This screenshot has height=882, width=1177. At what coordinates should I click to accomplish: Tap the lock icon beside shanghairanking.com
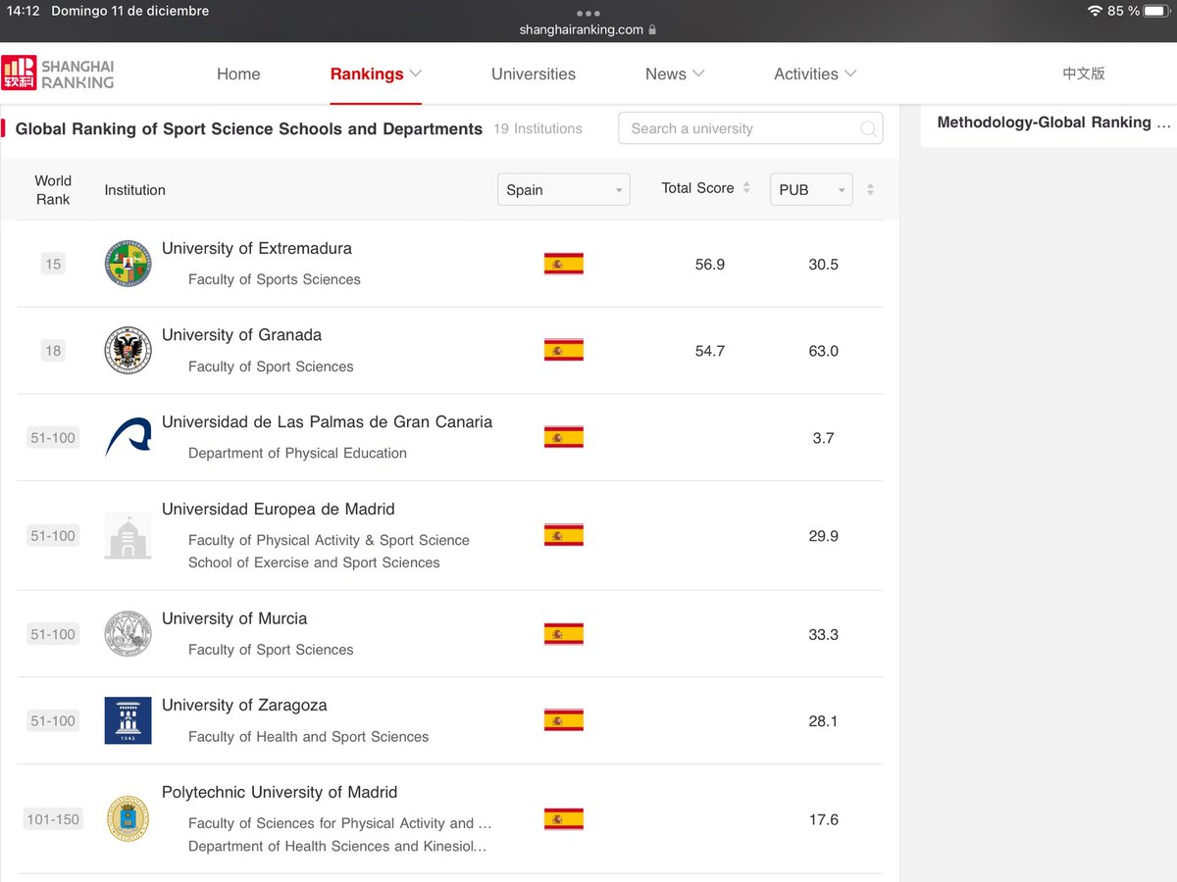pos(652,29)
